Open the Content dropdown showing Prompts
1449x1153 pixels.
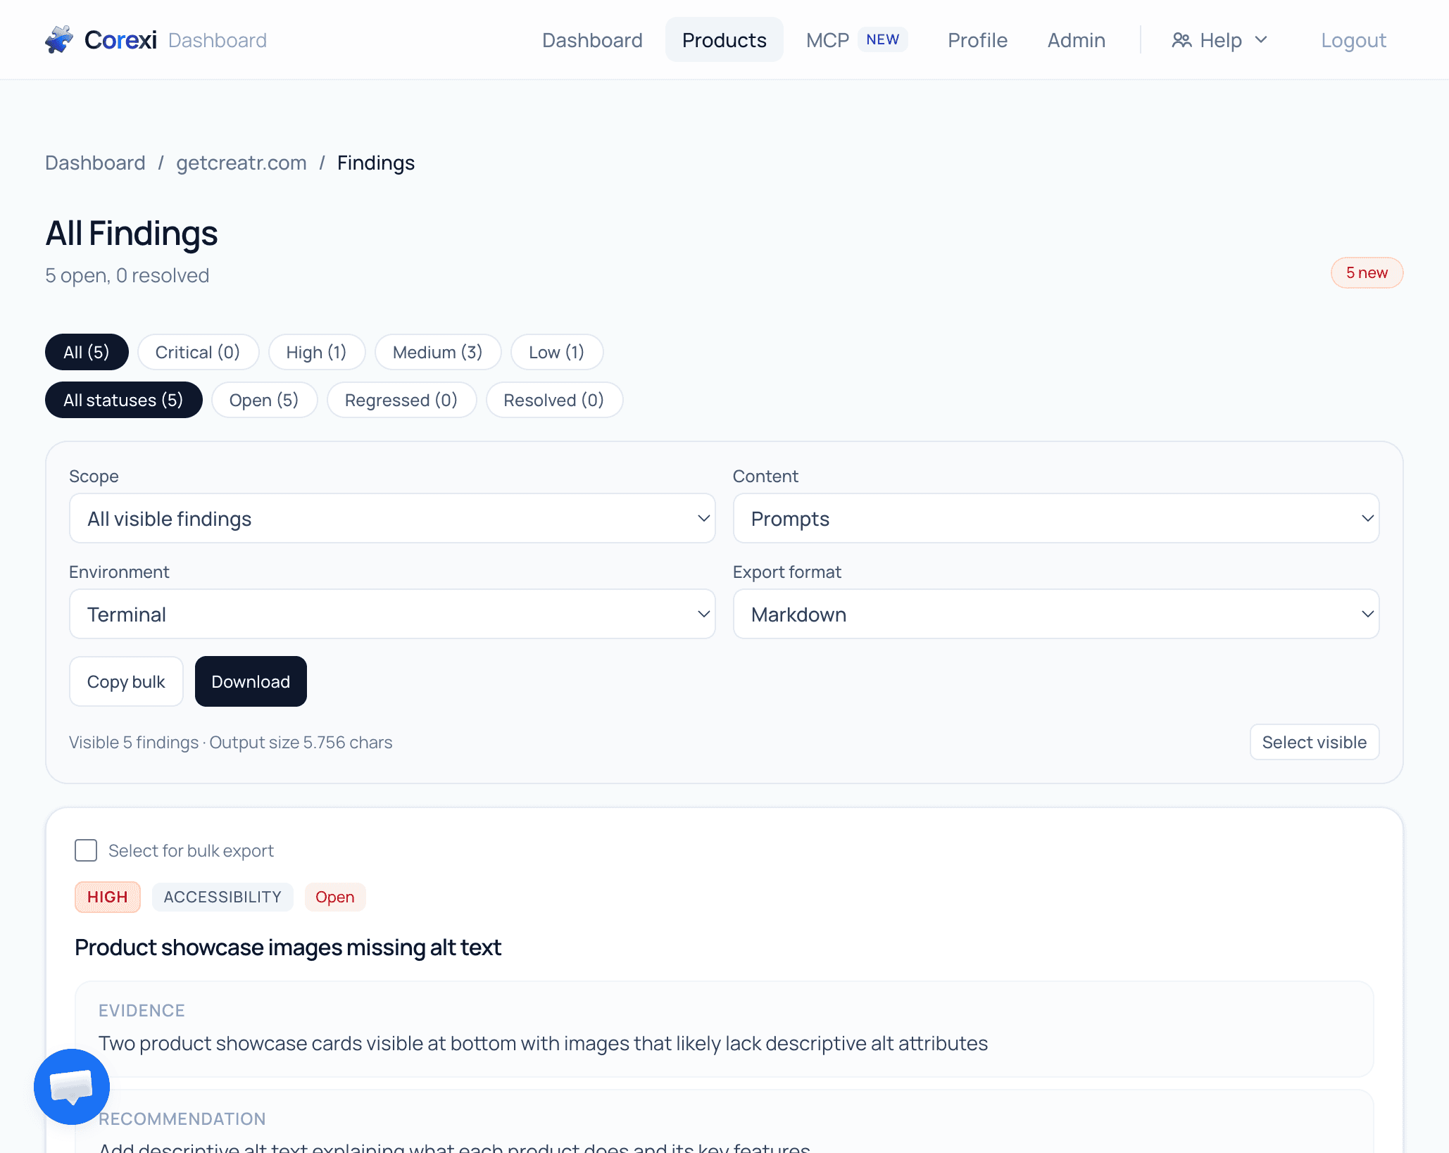click(1056, 518)
